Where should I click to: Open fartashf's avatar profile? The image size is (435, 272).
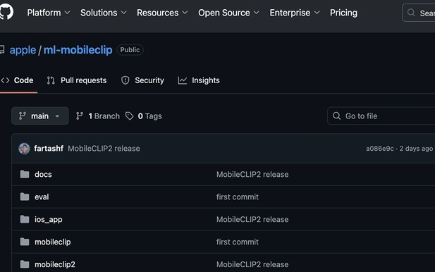click(24, 149)
